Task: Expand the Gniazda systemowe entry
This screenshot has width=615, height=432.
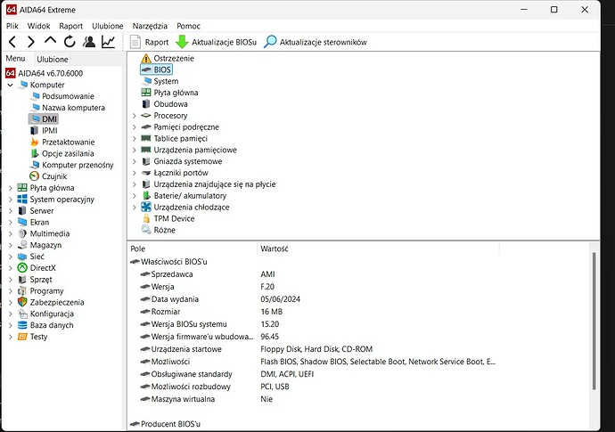Action: pos(134,161)
